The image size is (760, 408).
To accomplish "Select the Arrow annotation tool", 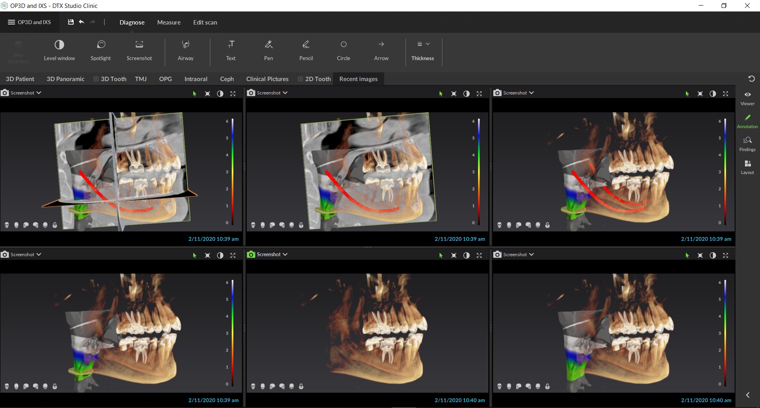I will click(381, 51).
